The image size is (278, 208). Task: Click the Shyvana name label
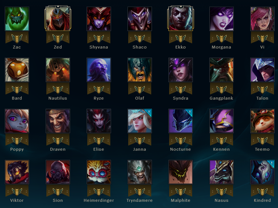tap(99, 47)
